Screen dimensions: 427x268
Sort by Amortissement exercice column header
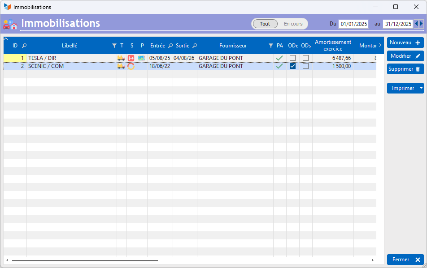coord(333,45)
